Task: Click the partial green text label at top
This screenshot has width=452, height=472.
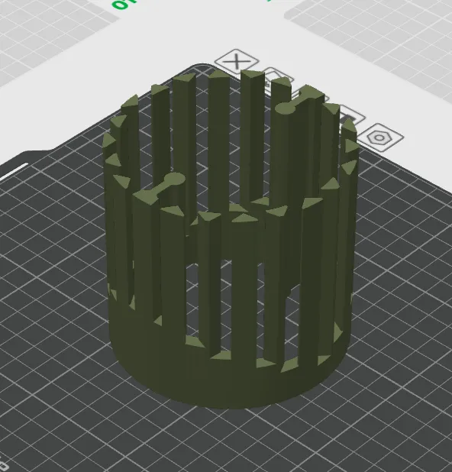Action: point(123,4)
